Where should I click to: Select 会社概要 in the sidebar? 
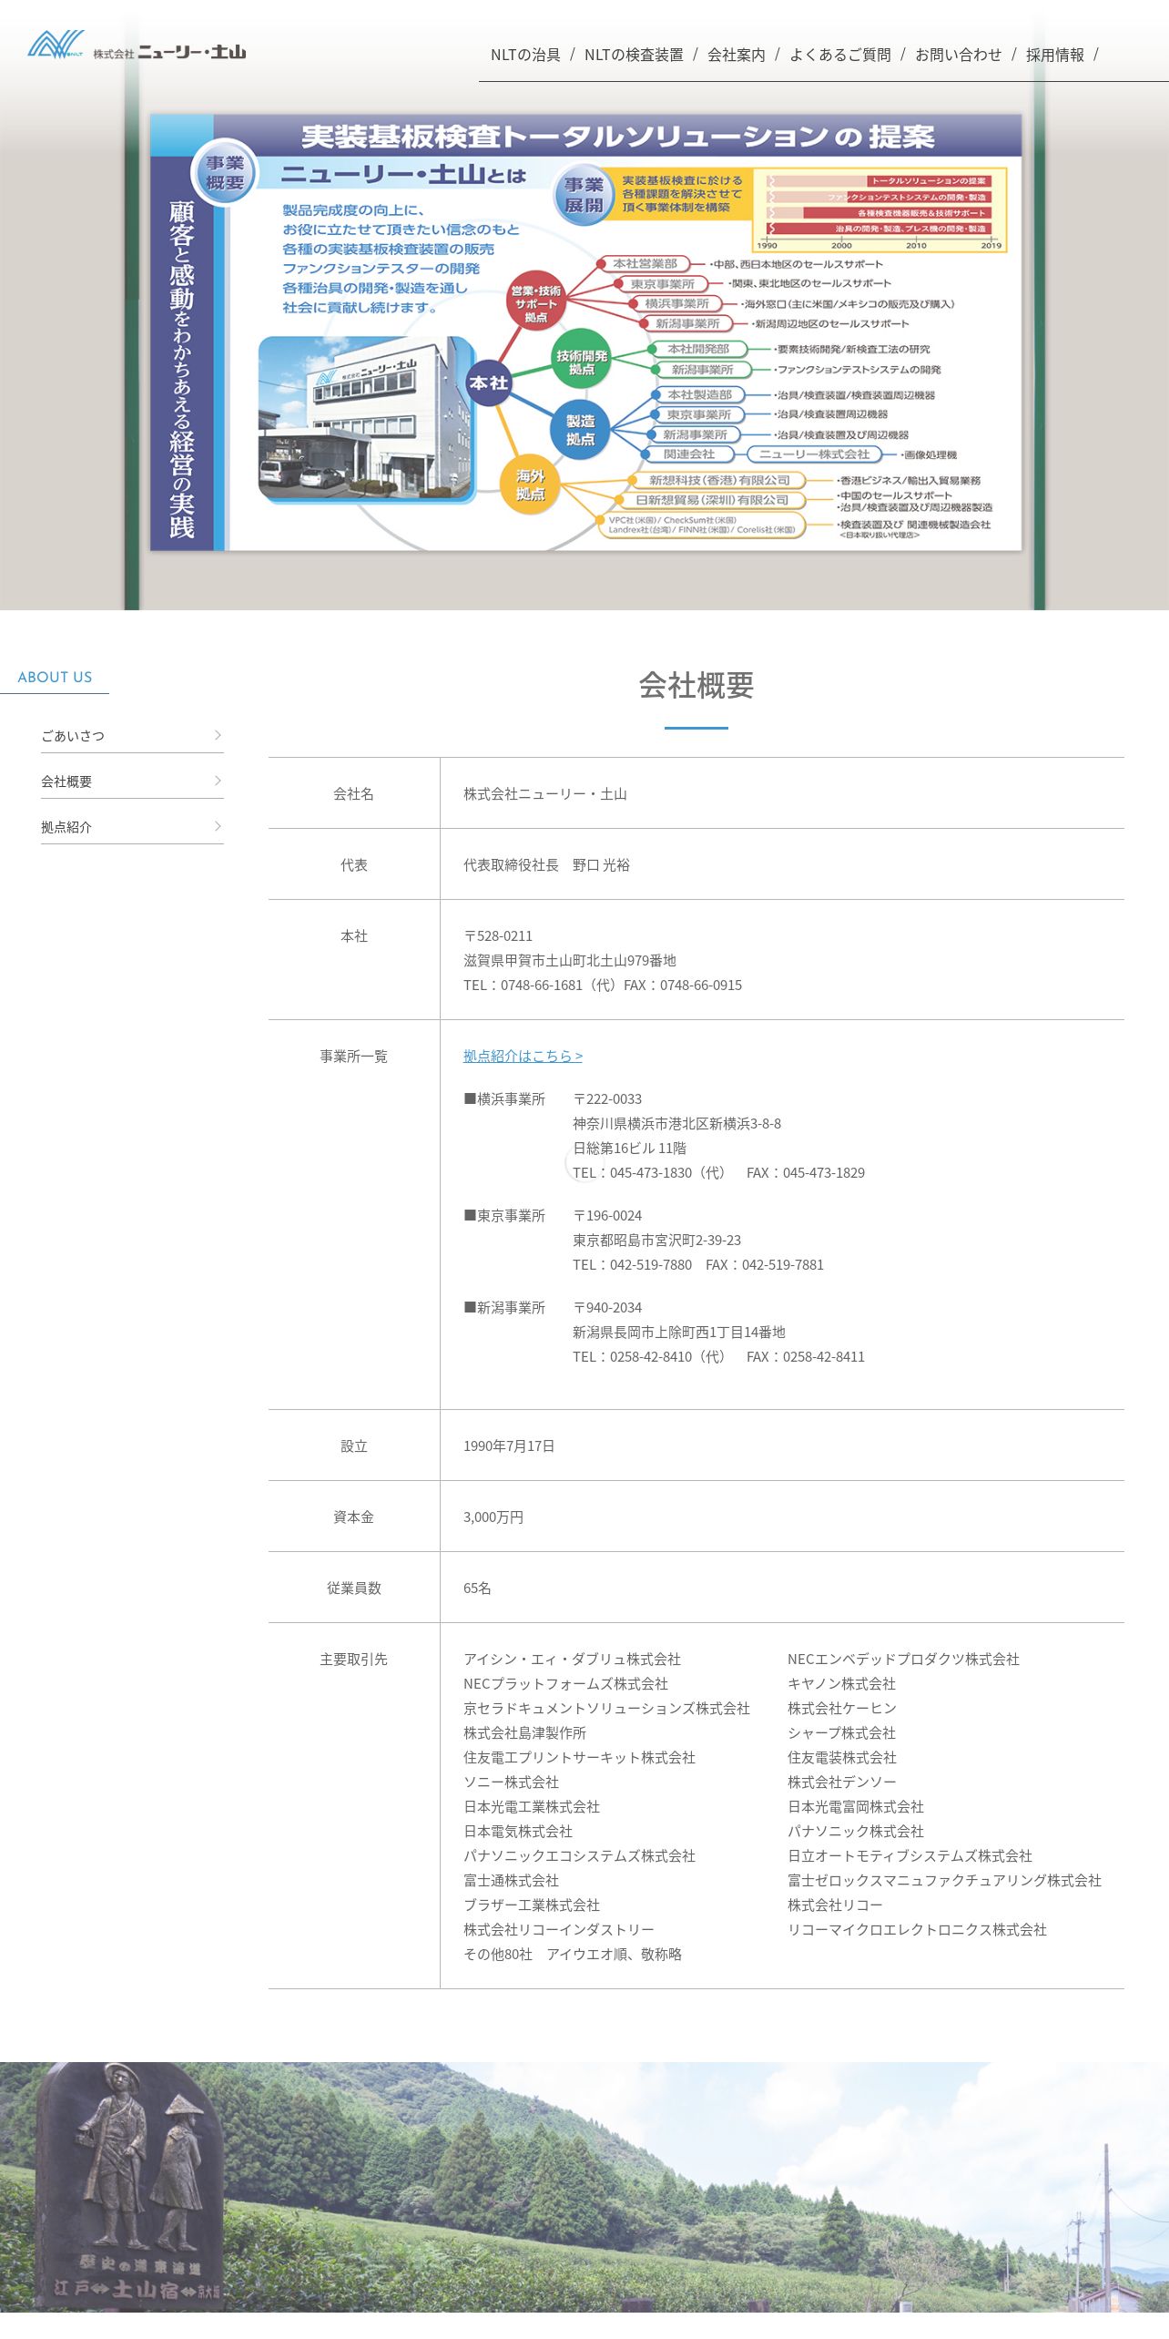tap(132, 781)
